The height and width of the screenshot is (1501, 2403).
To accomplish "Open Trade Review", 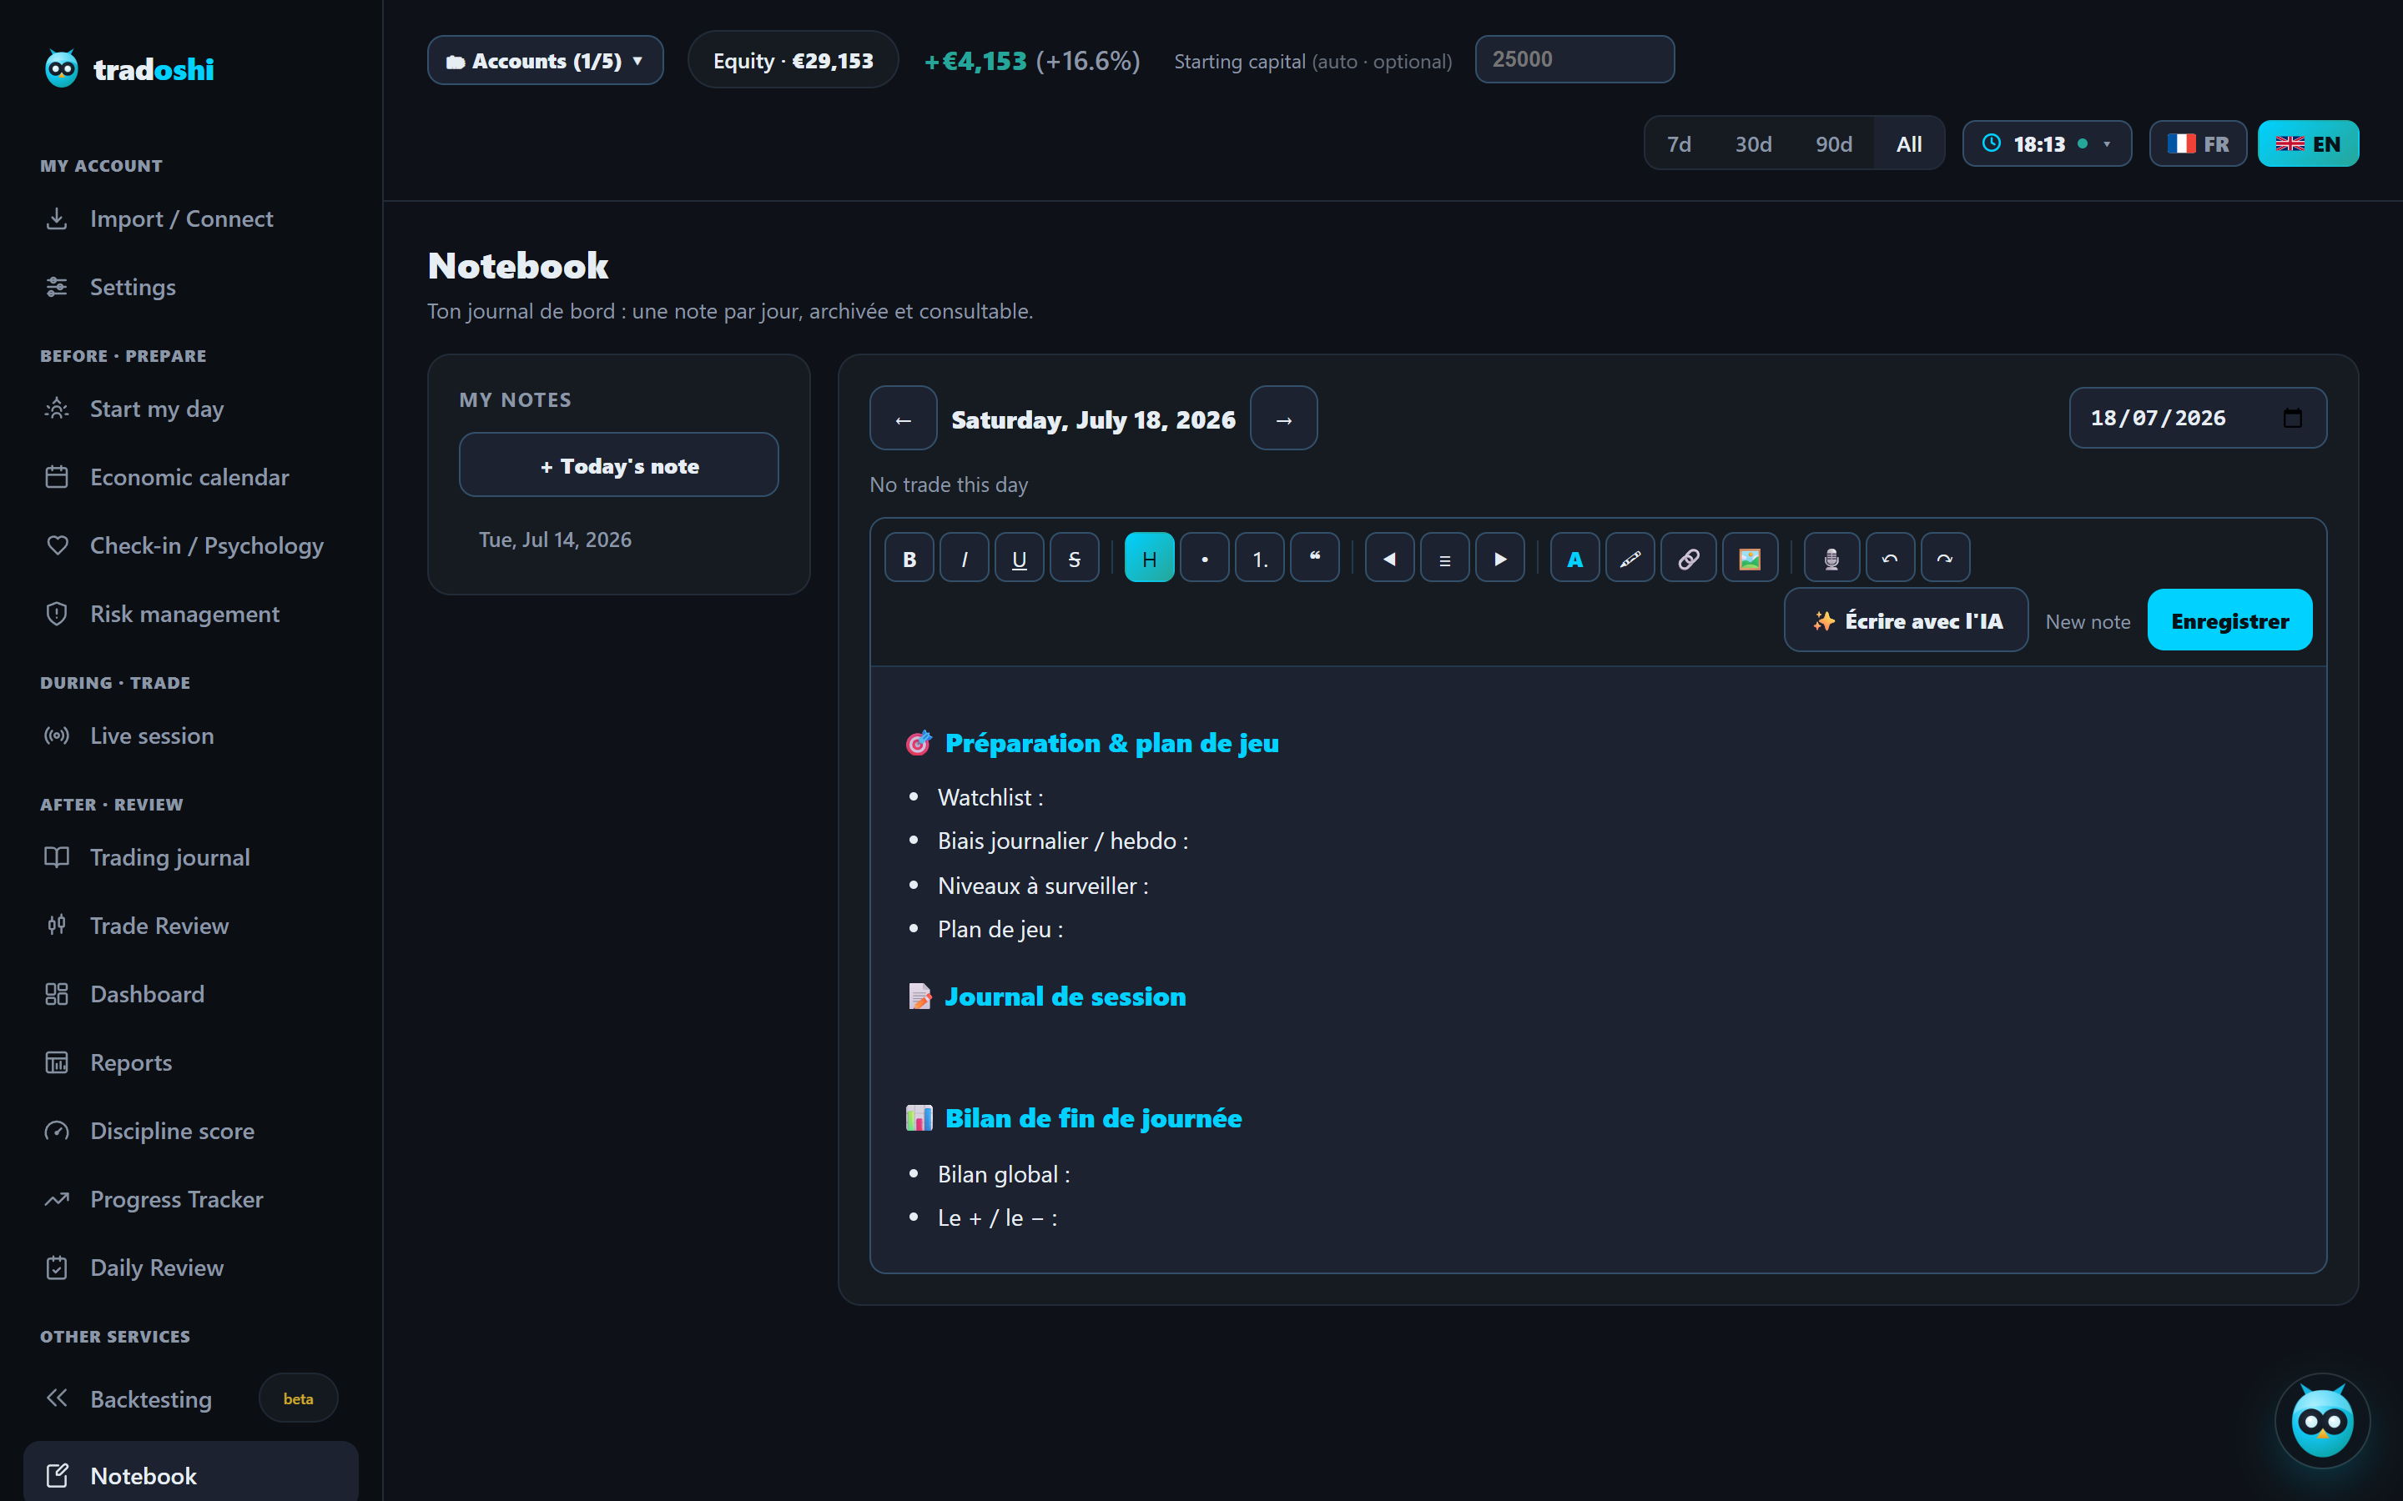I will pyautogui.click(x=190, y=926).
